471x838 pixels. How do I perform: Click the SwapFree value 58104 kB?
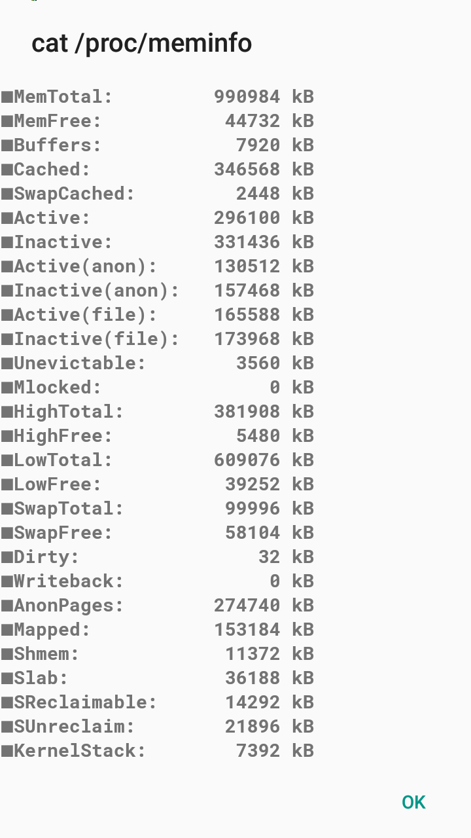[269, 533]
